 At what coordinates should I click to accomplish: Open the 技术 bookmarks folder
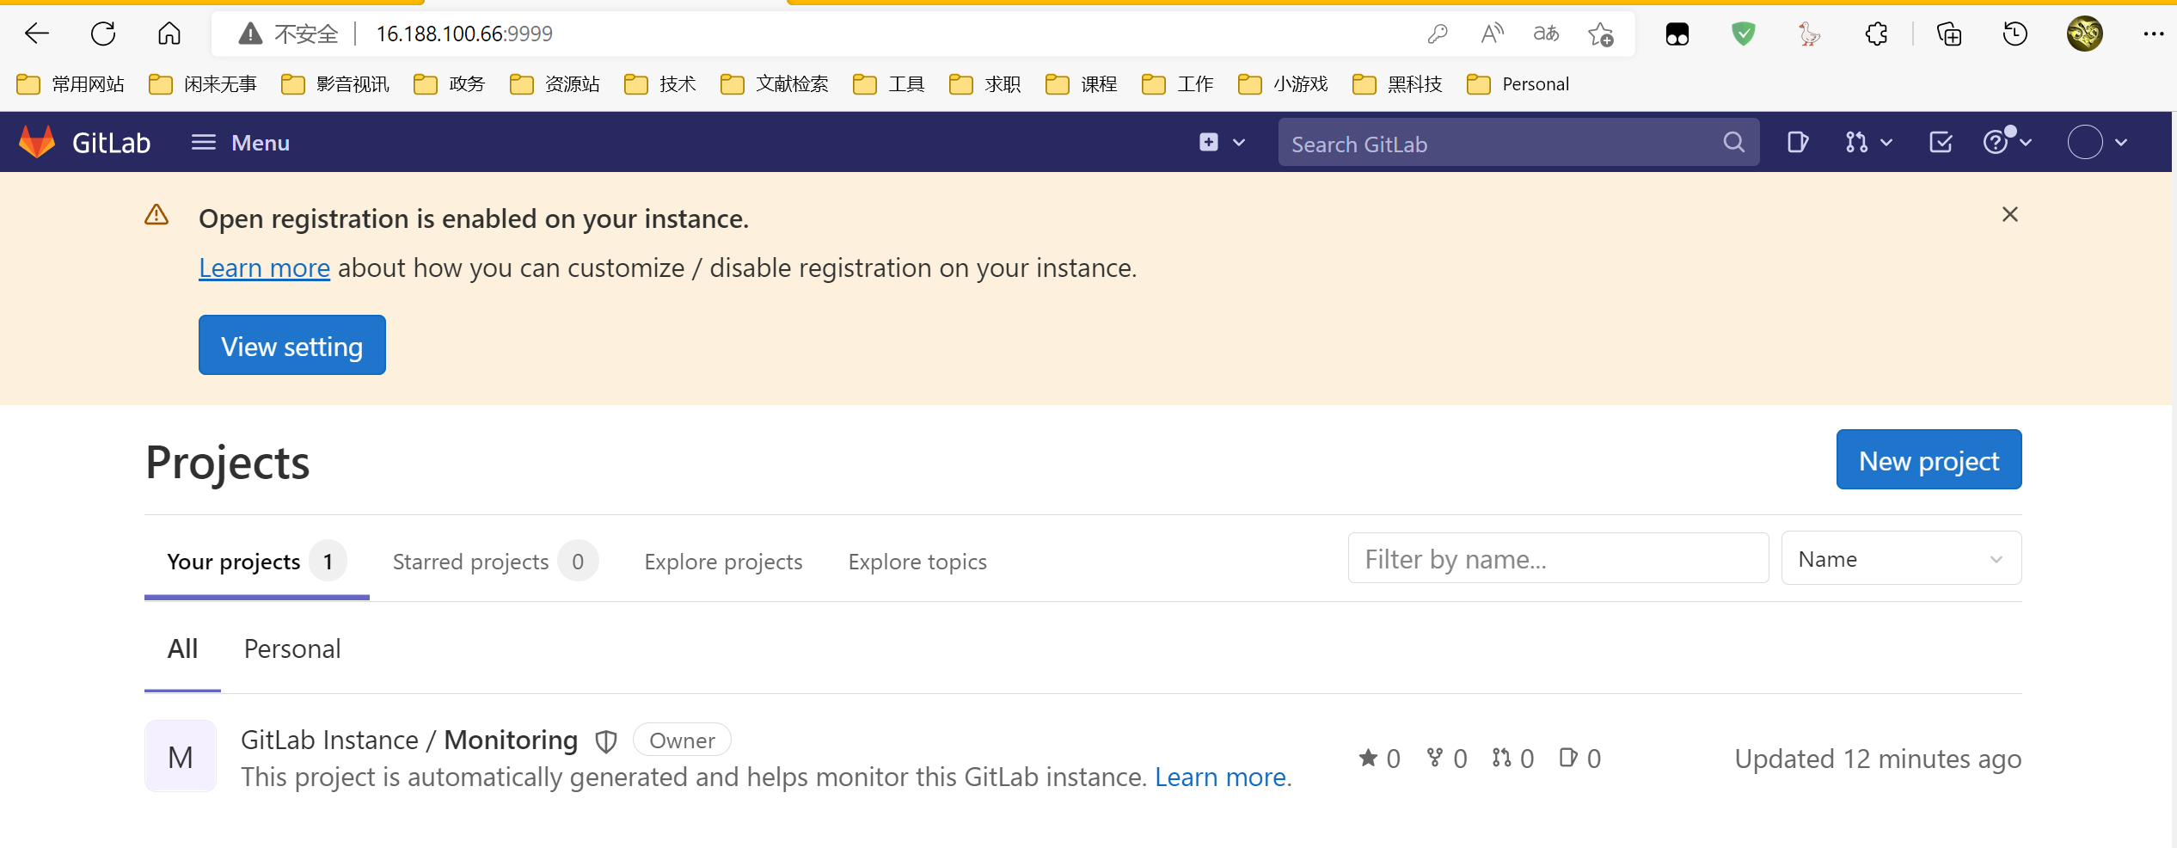click(x=660, y=84)
